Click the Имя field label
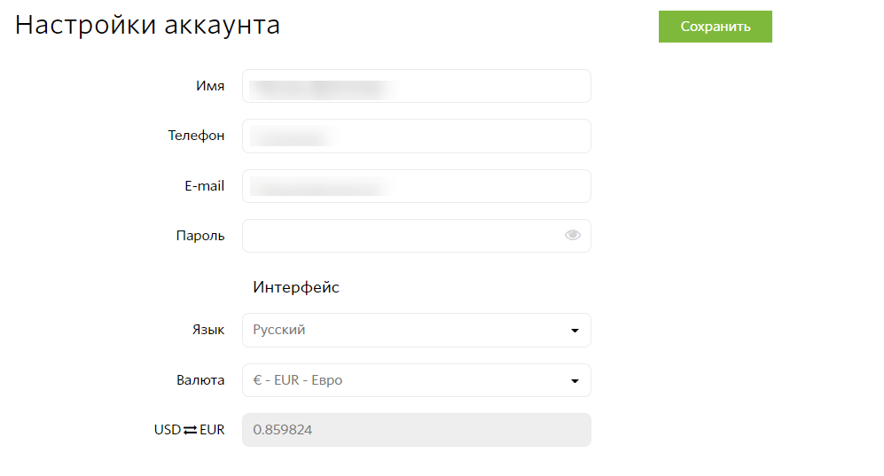 point(210,86)
